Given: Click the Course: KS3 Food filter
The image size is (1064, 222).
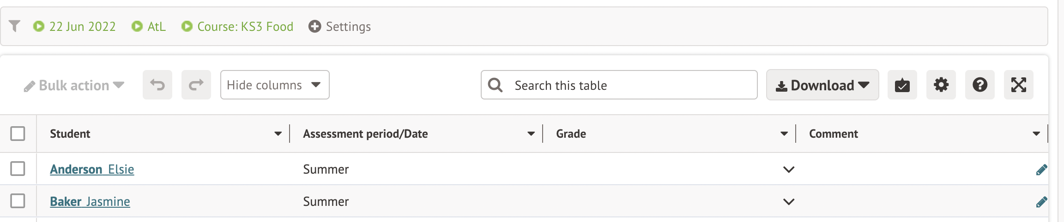Looking at the screenshot, I should coord(238,27).
